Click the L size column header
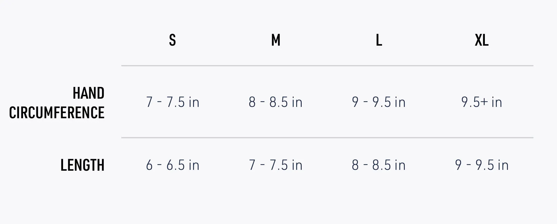 (379, 40)
